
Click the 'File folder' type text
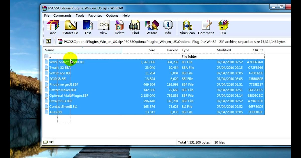tap(189, 56)
